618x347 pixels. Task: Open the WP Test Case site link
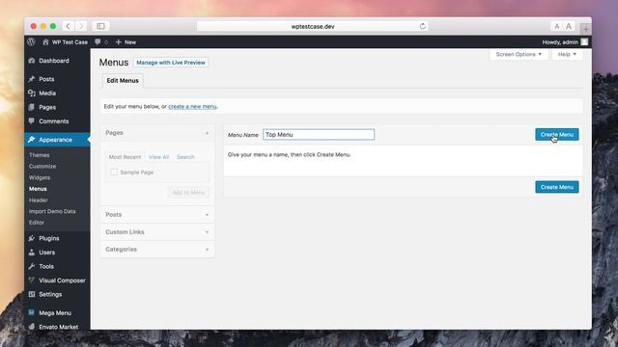click(65, 42)
